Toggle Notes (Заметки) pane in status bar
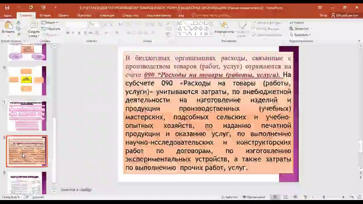 click(x=229, y=197)
